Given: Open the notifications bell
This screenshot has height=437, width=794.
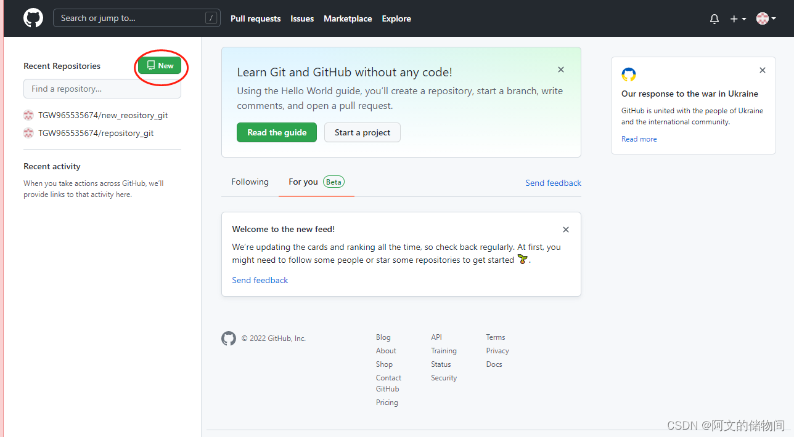Looking at the screenshot, I should (x=714, y=19).
